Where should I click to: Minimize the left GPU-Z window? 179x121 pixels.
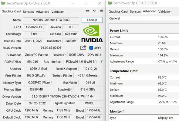pyautogui.click(x=74, y=3)
